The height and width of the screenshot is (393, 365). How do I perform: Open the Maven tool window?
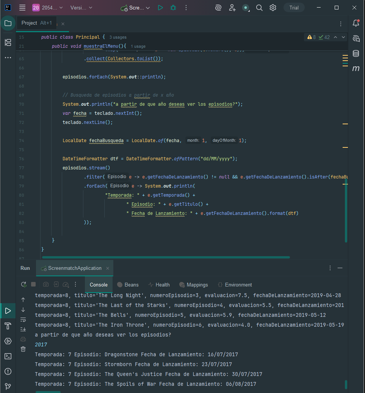(x=356, y=69)
